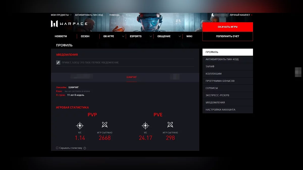
Task: Click the wrench notification icon
Action: coord(58,62)
